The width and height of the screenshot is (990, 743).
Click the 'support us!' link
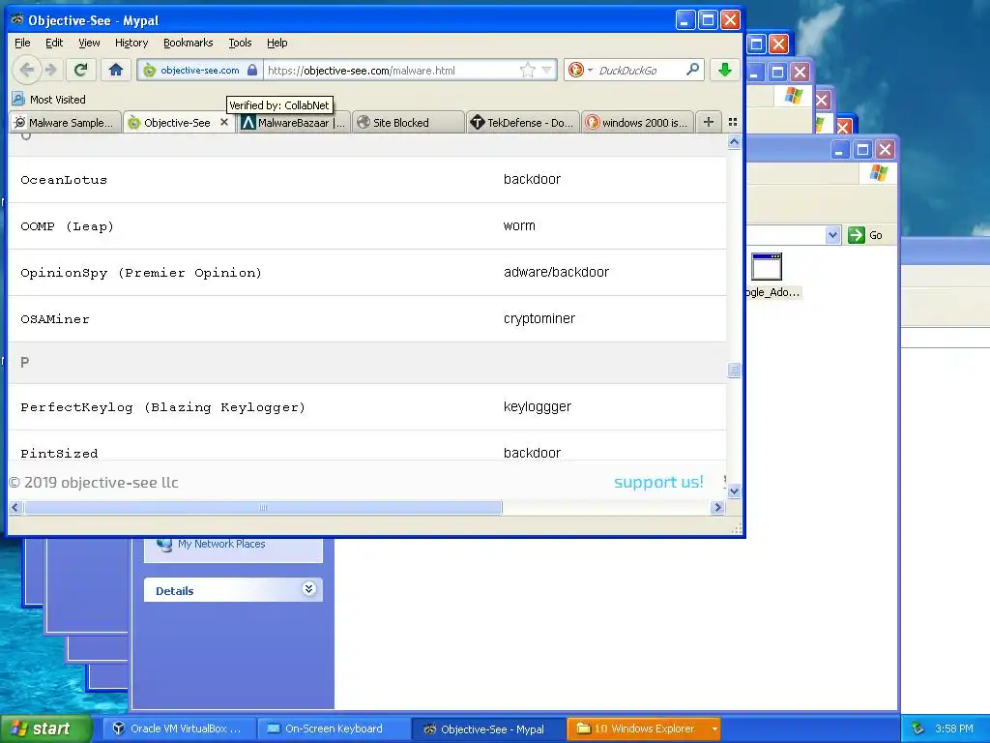(658, 482)
